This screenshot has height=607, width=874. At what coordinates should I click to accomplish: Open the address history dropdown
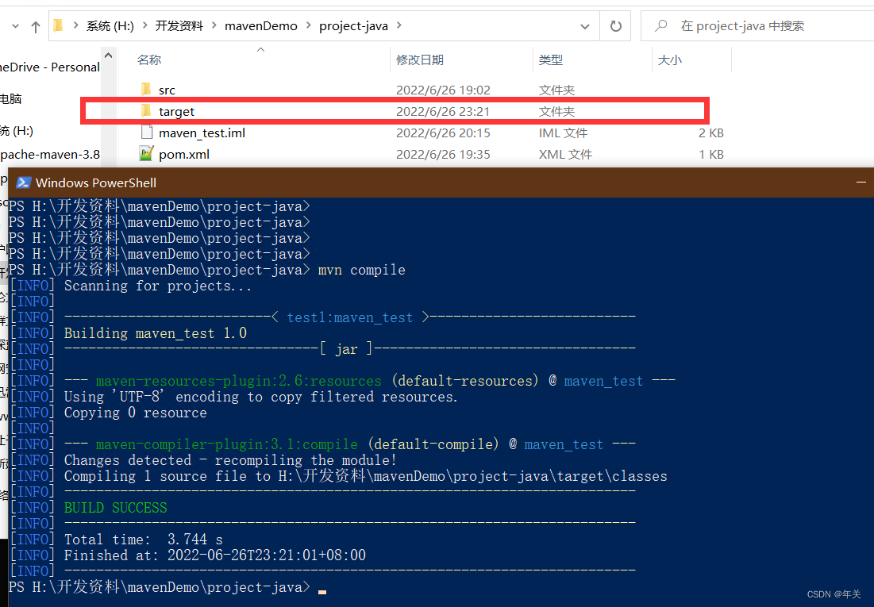pos(585,26)
